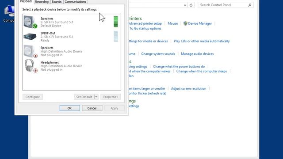Screen dimensions: 283x159
Task: Open the Mouse link
Action: 173,23
